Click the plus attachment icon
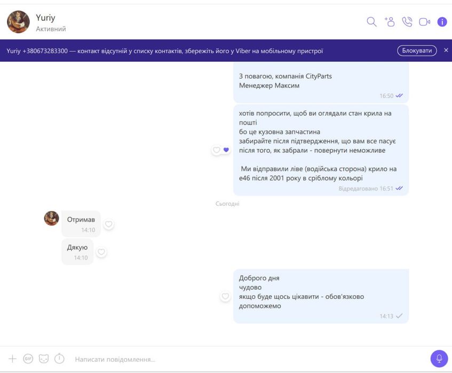Image resolution: width=452 pixels, height=373 pixels. click(x=12, y=359)
